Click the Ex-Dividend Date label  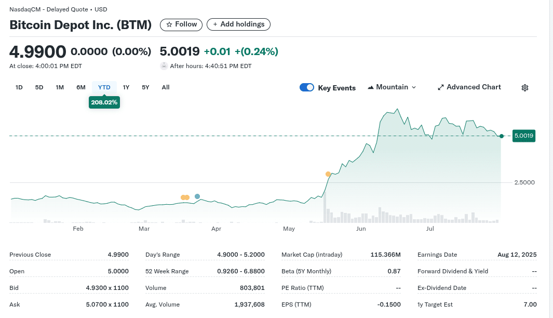click(x=442, y=288)
